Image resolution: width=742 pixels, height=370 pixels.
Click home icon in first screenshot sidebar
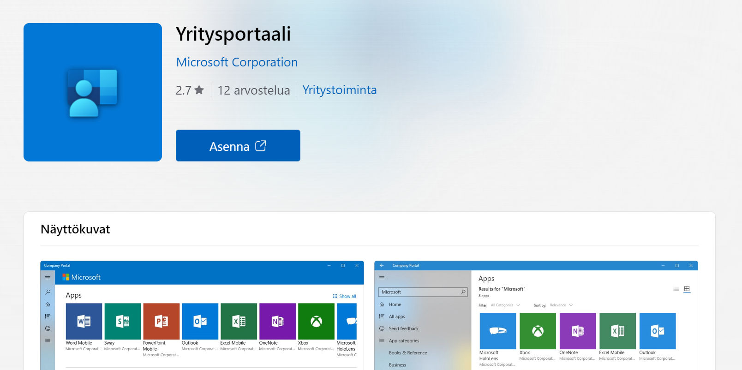(48, 304)
